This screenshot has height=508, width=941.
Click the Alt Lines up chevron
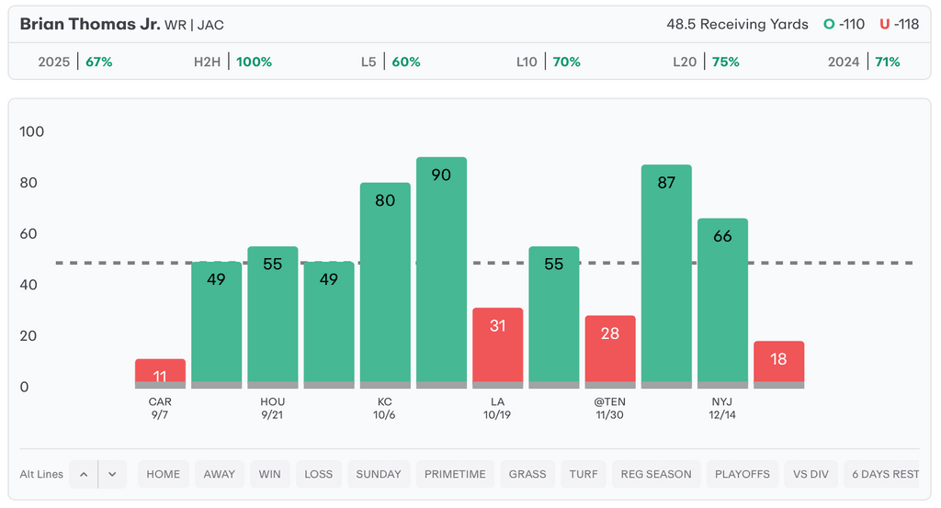84,474
